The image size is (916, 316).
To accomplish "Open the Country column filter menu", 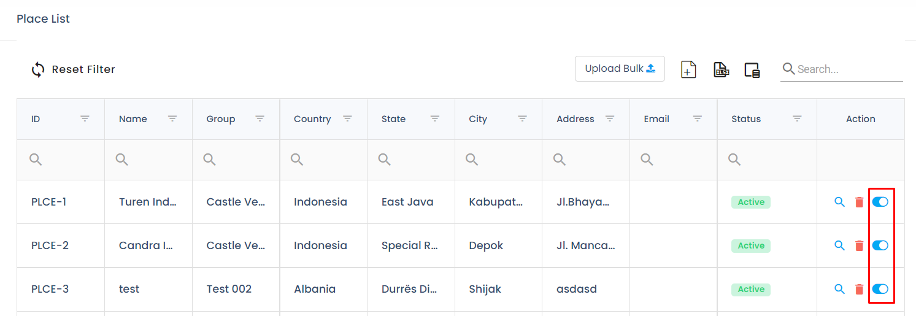I will click(x=347, y=119).
